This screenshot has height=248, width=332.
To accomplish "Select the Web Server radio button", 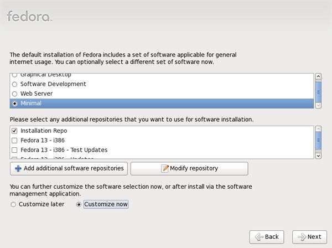I will [14, 94].
